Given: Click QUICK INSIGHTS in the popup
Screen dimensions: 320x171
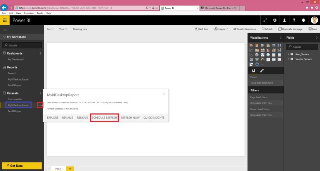Looking at the screenshot, I should pyautogui.click(x=154, y=118).
